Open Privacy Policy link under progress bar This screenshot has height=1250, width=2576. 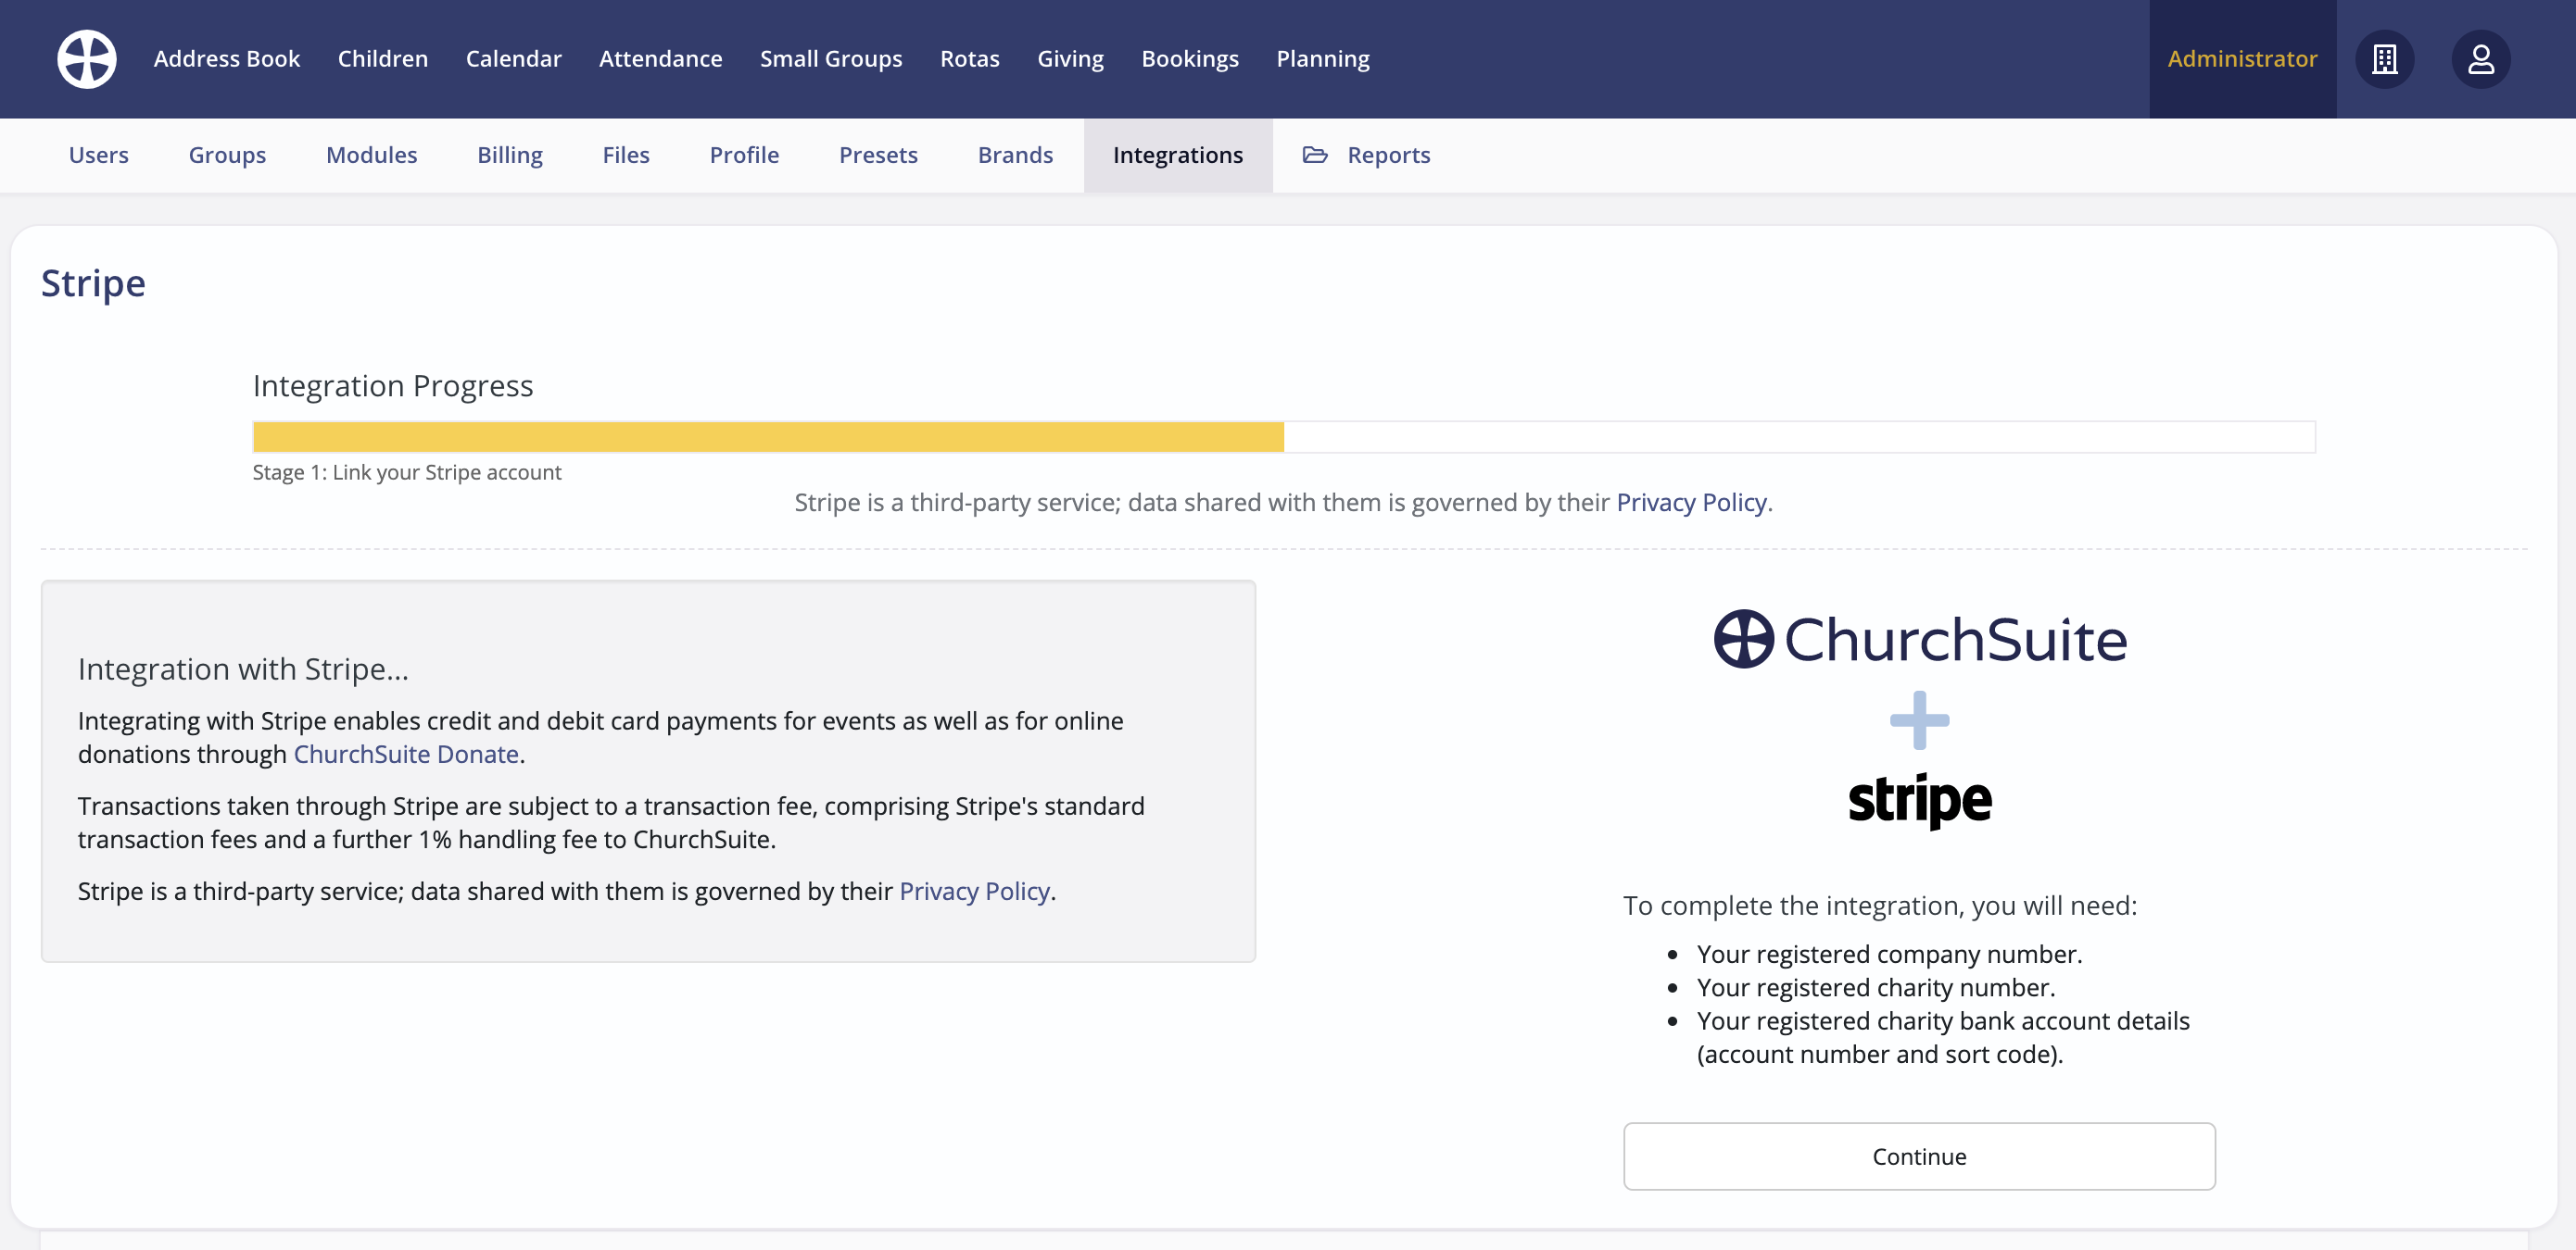(x=1691, y=503)
